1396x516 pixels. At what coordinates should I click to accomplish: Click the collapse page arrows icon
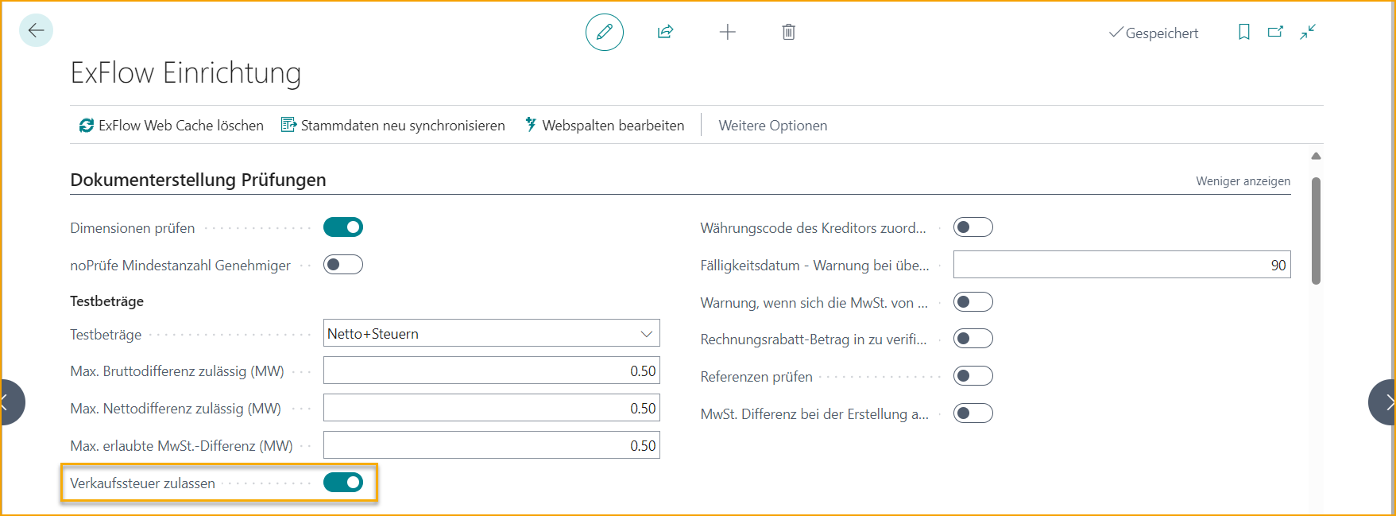click(x=1308, y=32)
